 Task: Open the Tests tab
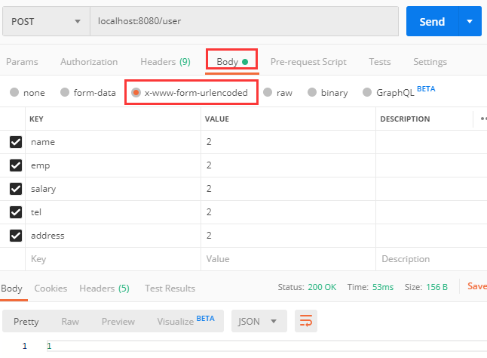(380, 62)
